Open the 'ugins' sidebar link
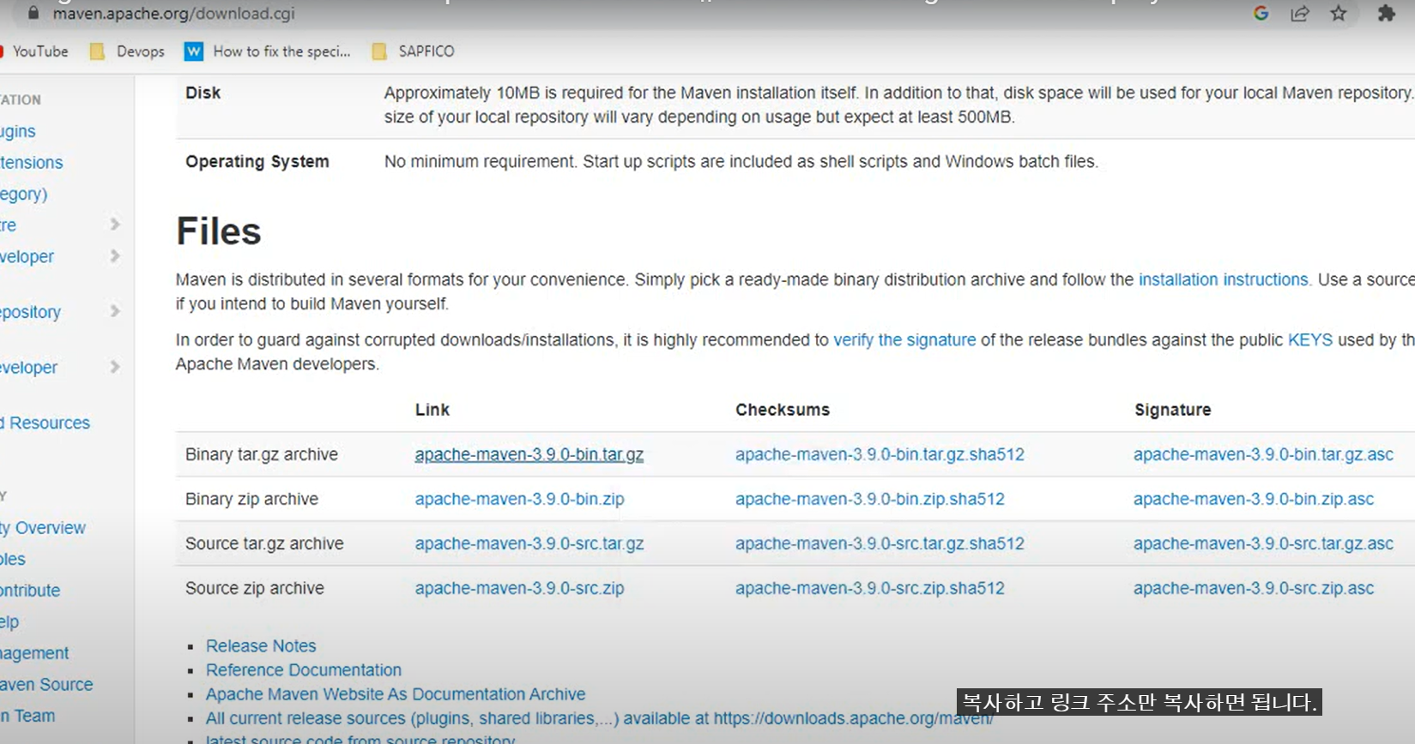Screen dimensions: 1415x744 coord(18,131)
